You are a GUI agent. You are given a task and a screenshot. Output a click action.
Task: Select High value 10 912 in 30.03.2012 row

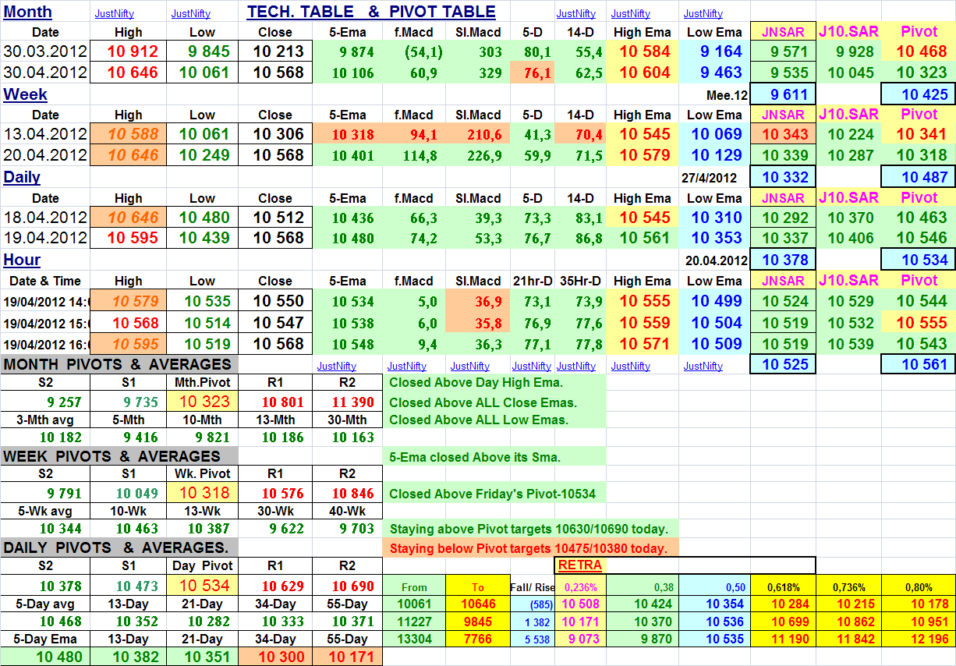(128, 52)
